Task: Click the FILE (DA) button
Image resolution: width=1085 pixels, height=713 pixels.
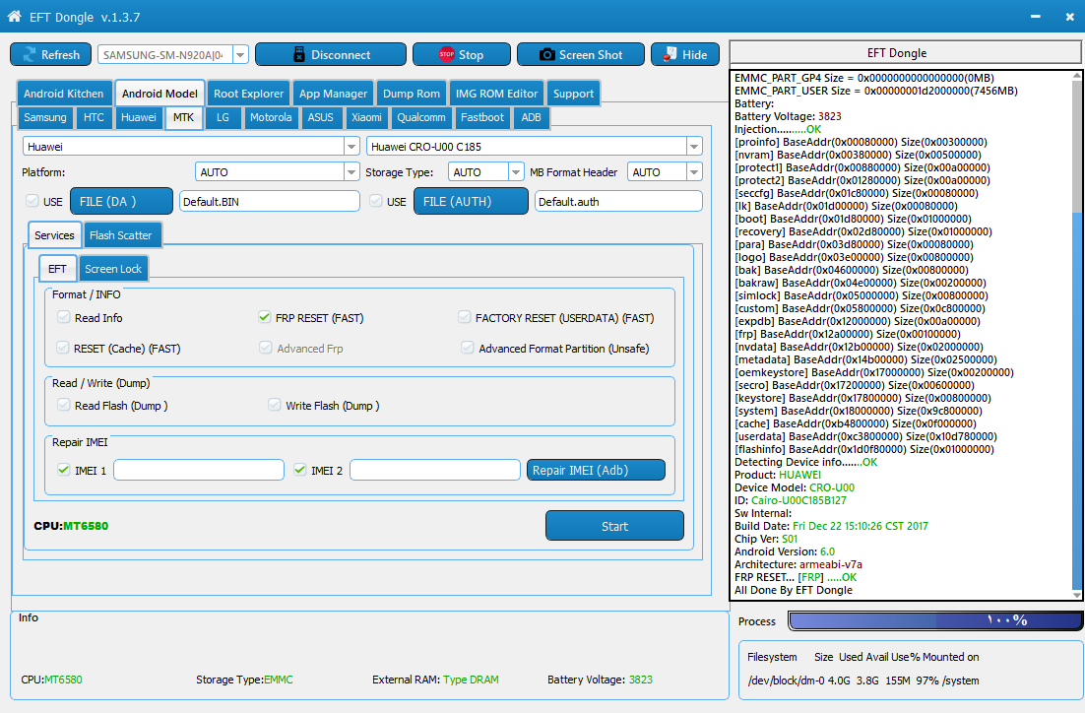Action: [122, 202]
